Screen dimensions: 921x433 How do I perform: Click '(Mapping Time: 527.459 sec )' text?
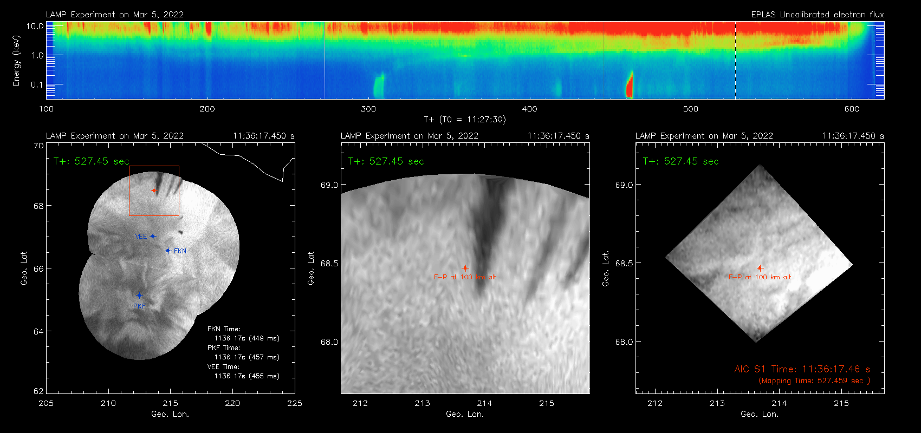[x=814, y=381]
